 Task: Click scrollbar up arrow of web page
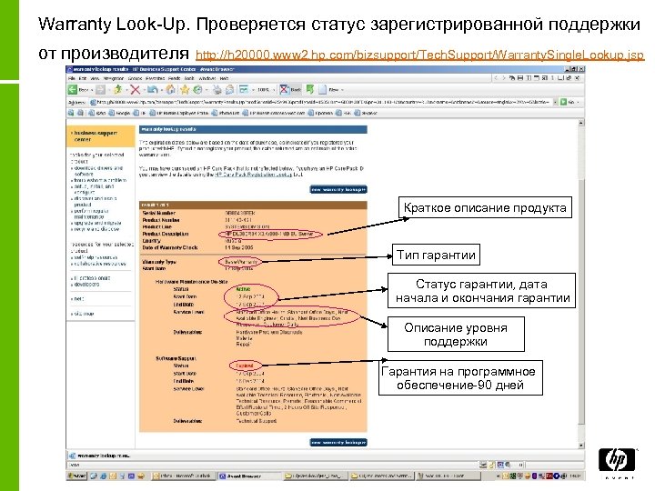[x=580, y=123]
